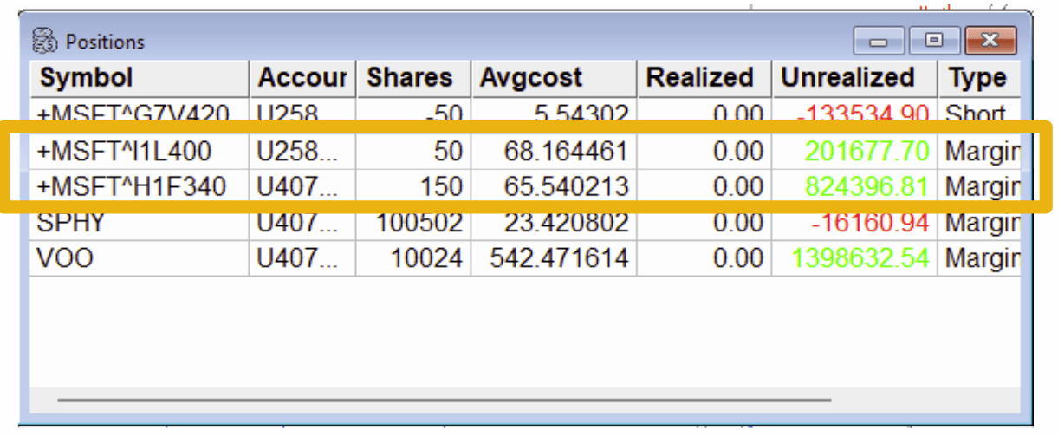Sort by the Symbol column header

[140, 78]
